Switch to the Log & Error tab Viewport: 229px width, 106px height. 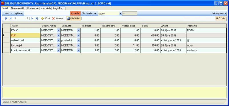pos(59,9)
